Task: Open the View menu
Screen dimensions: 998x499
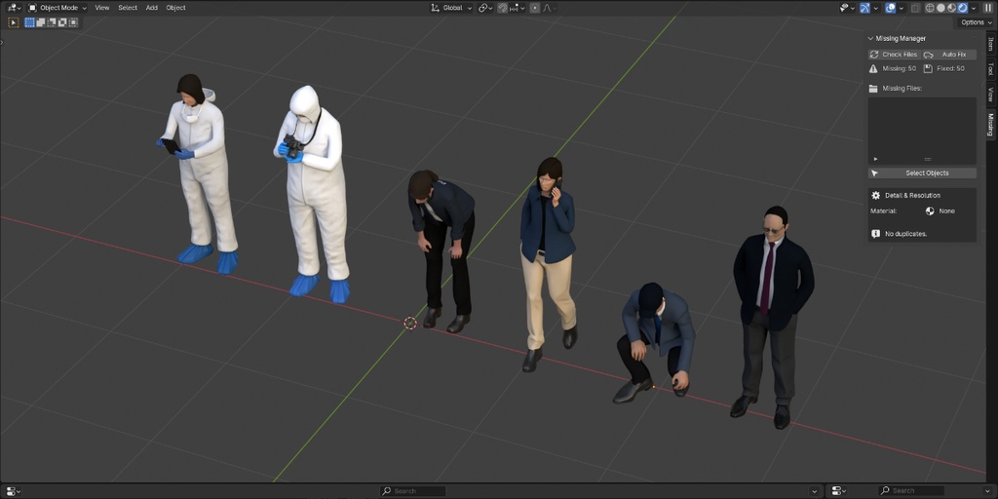Action: point(101,8)
